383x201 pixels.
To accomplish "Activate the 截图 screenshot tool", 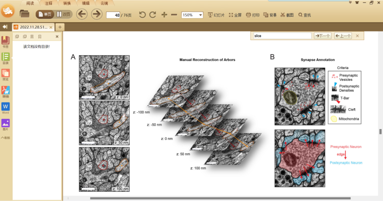I will tap(287, 15).
